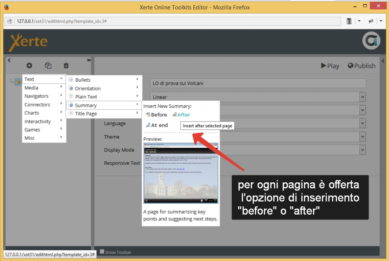Open the Theme dropdown arrow
The width and height of the screenshot is (389, 261).
[362, 136]
